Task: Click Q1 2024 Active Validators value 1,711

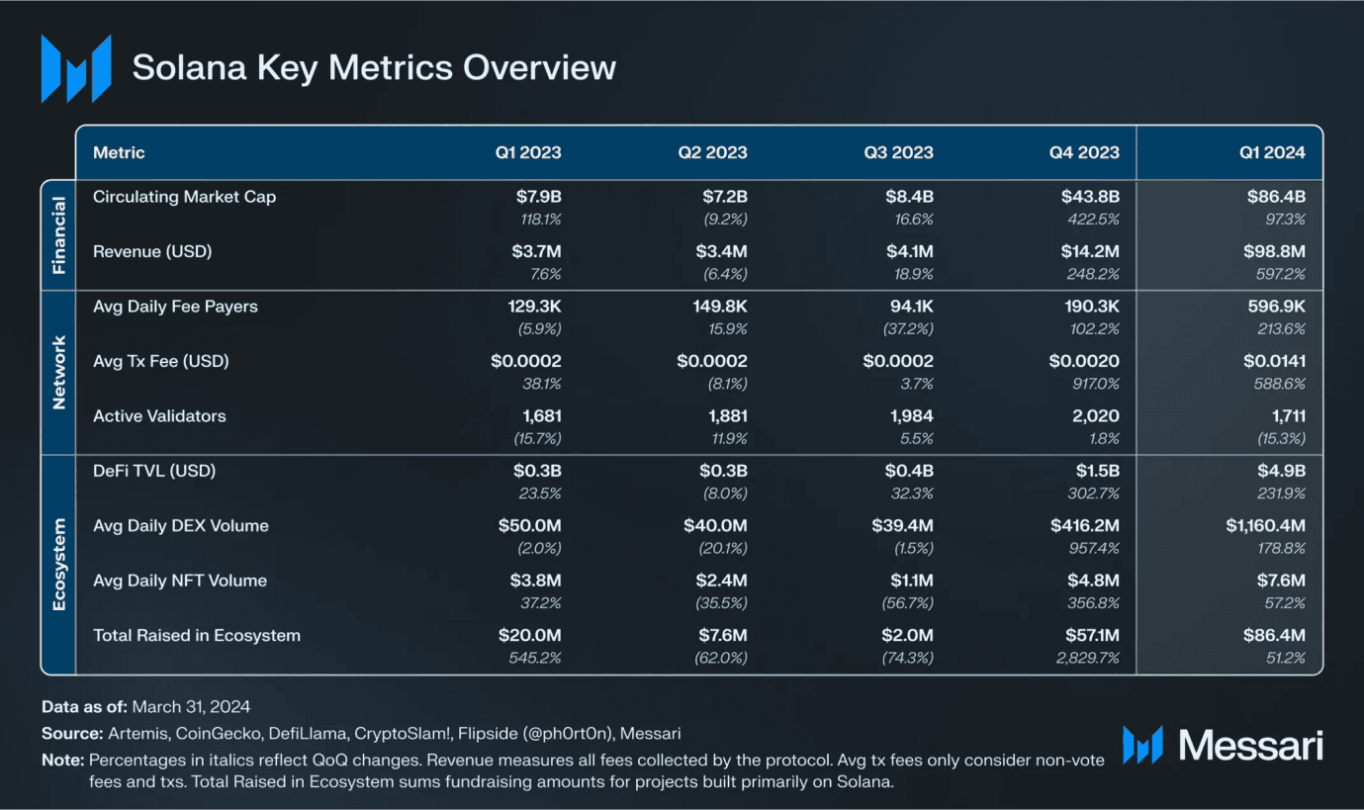Action: [x=1284, y=416]
